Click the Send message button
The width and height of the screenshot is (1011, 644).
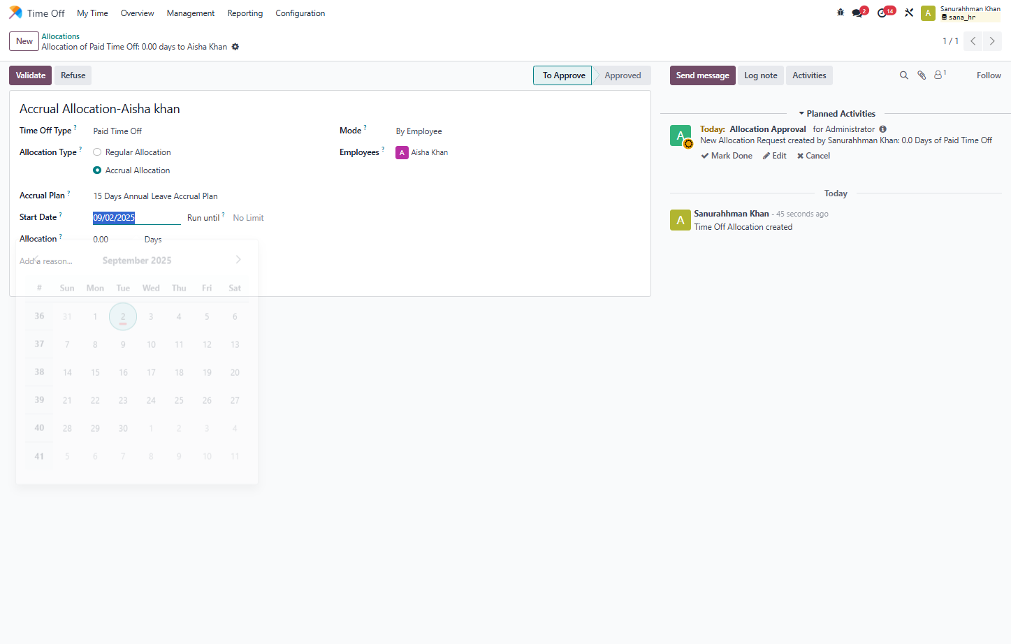[x=703, y=75]
